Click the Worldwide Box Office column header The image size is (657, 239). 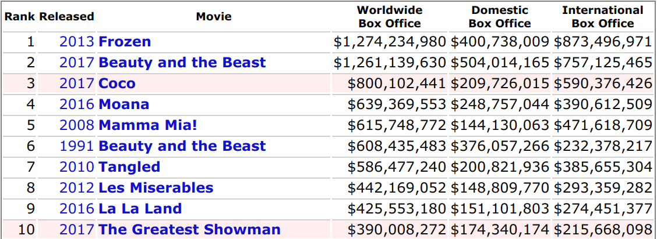point(390,17)
